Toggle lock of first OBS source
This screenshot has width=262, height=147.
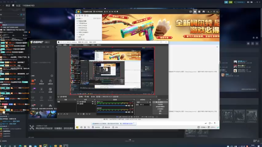tap(95, 102)
